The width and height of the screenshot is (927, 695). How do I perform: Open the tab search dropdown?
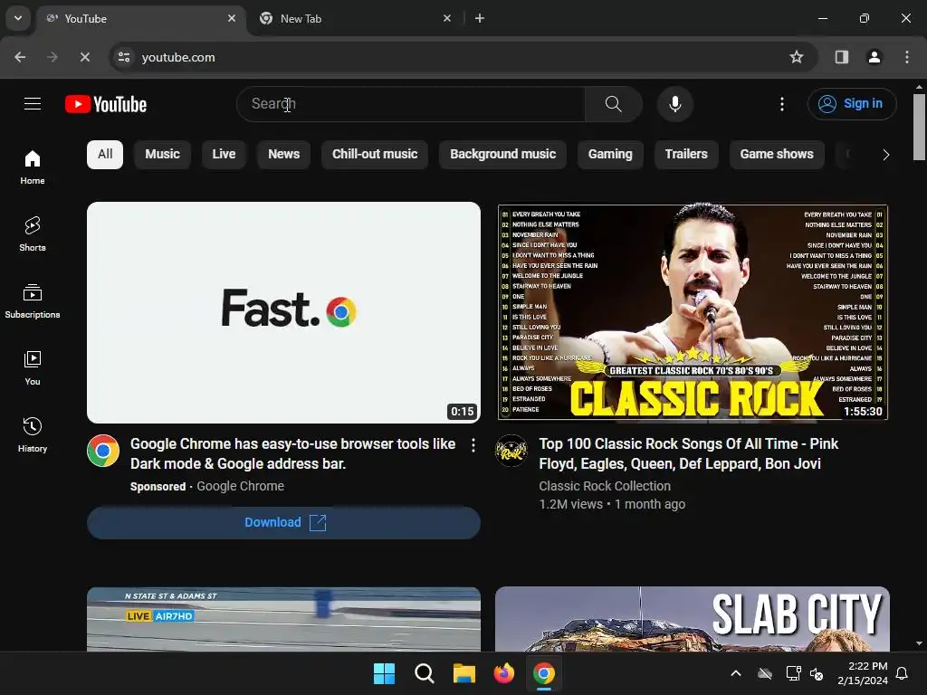click(18, 18)
